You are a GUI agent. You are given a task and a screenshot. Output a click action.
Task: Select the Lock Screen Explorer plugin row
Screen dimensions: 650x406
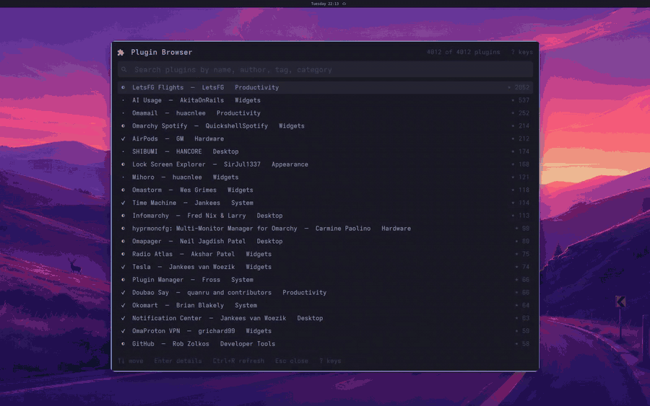click(x=326, y=164)
